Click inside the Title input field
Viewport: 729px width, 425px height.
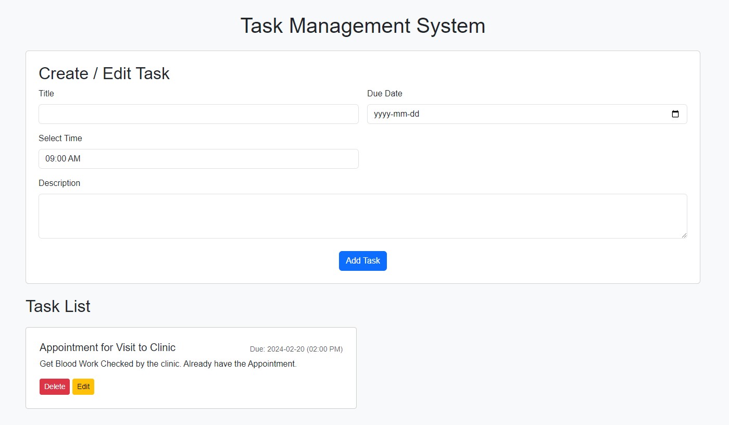[x=198, y=114]
